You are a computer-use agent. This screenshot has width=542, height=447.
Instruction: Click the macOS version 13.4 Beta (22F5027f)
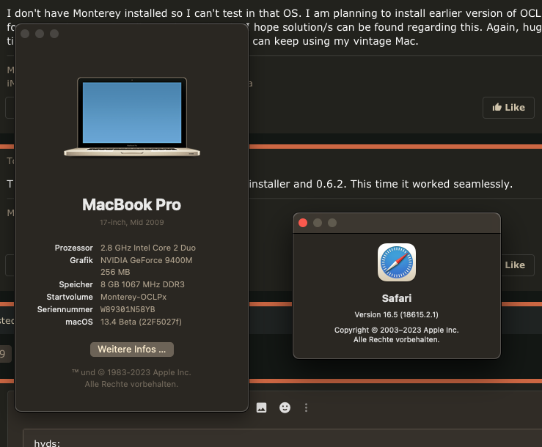pyautogui.click(x=141, y=322)
